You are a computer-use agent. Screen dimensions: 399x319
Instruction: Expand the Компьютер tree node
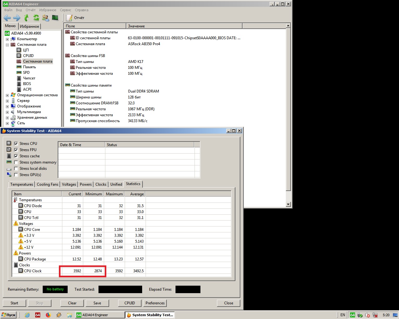click(x=7, y=39)
